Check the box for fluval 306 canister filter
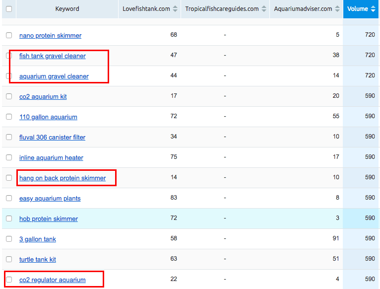 [9, 137]
